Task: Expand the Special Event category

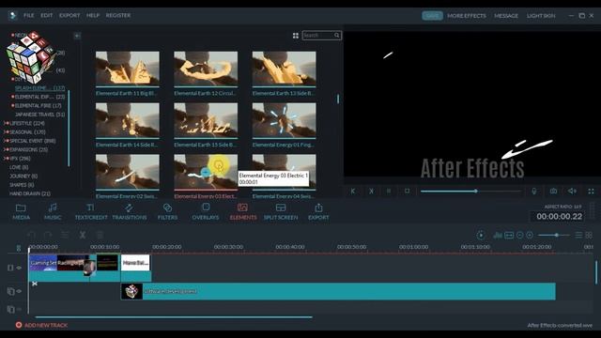Action: 6,141
